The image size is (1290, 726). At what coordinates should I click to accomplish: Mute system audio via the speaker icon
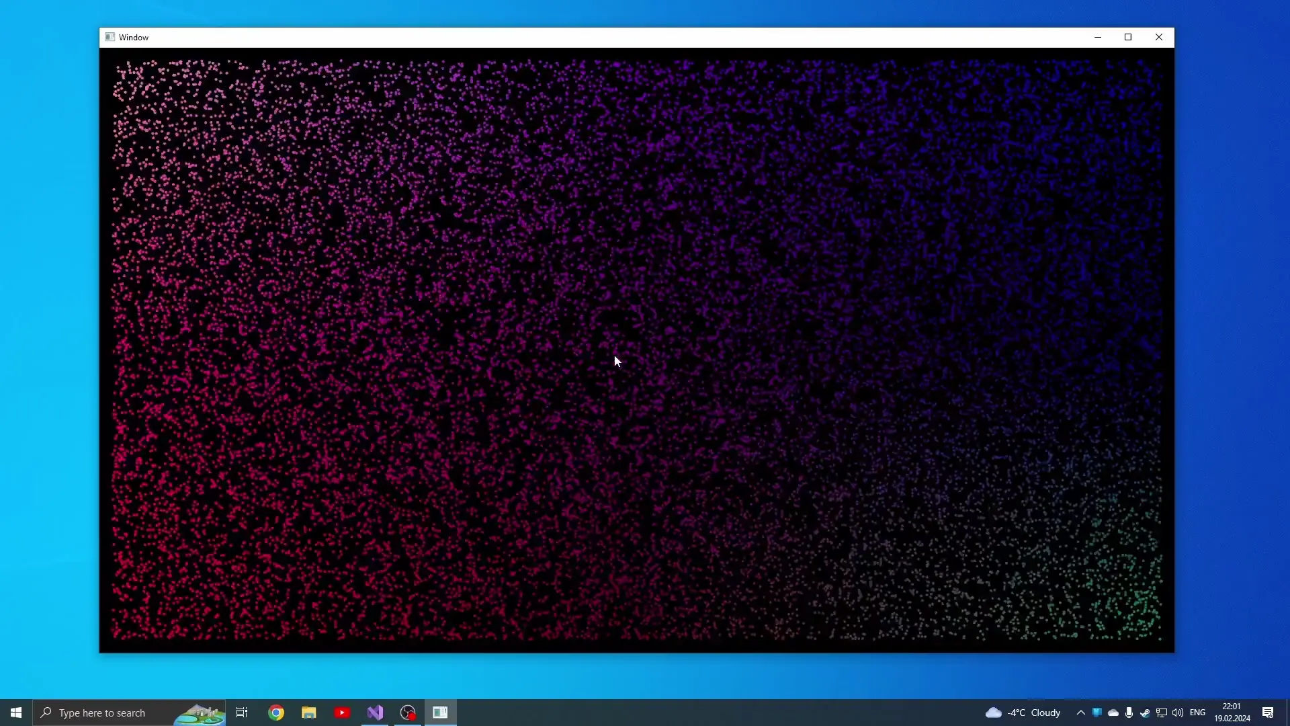click(1177, 713)
